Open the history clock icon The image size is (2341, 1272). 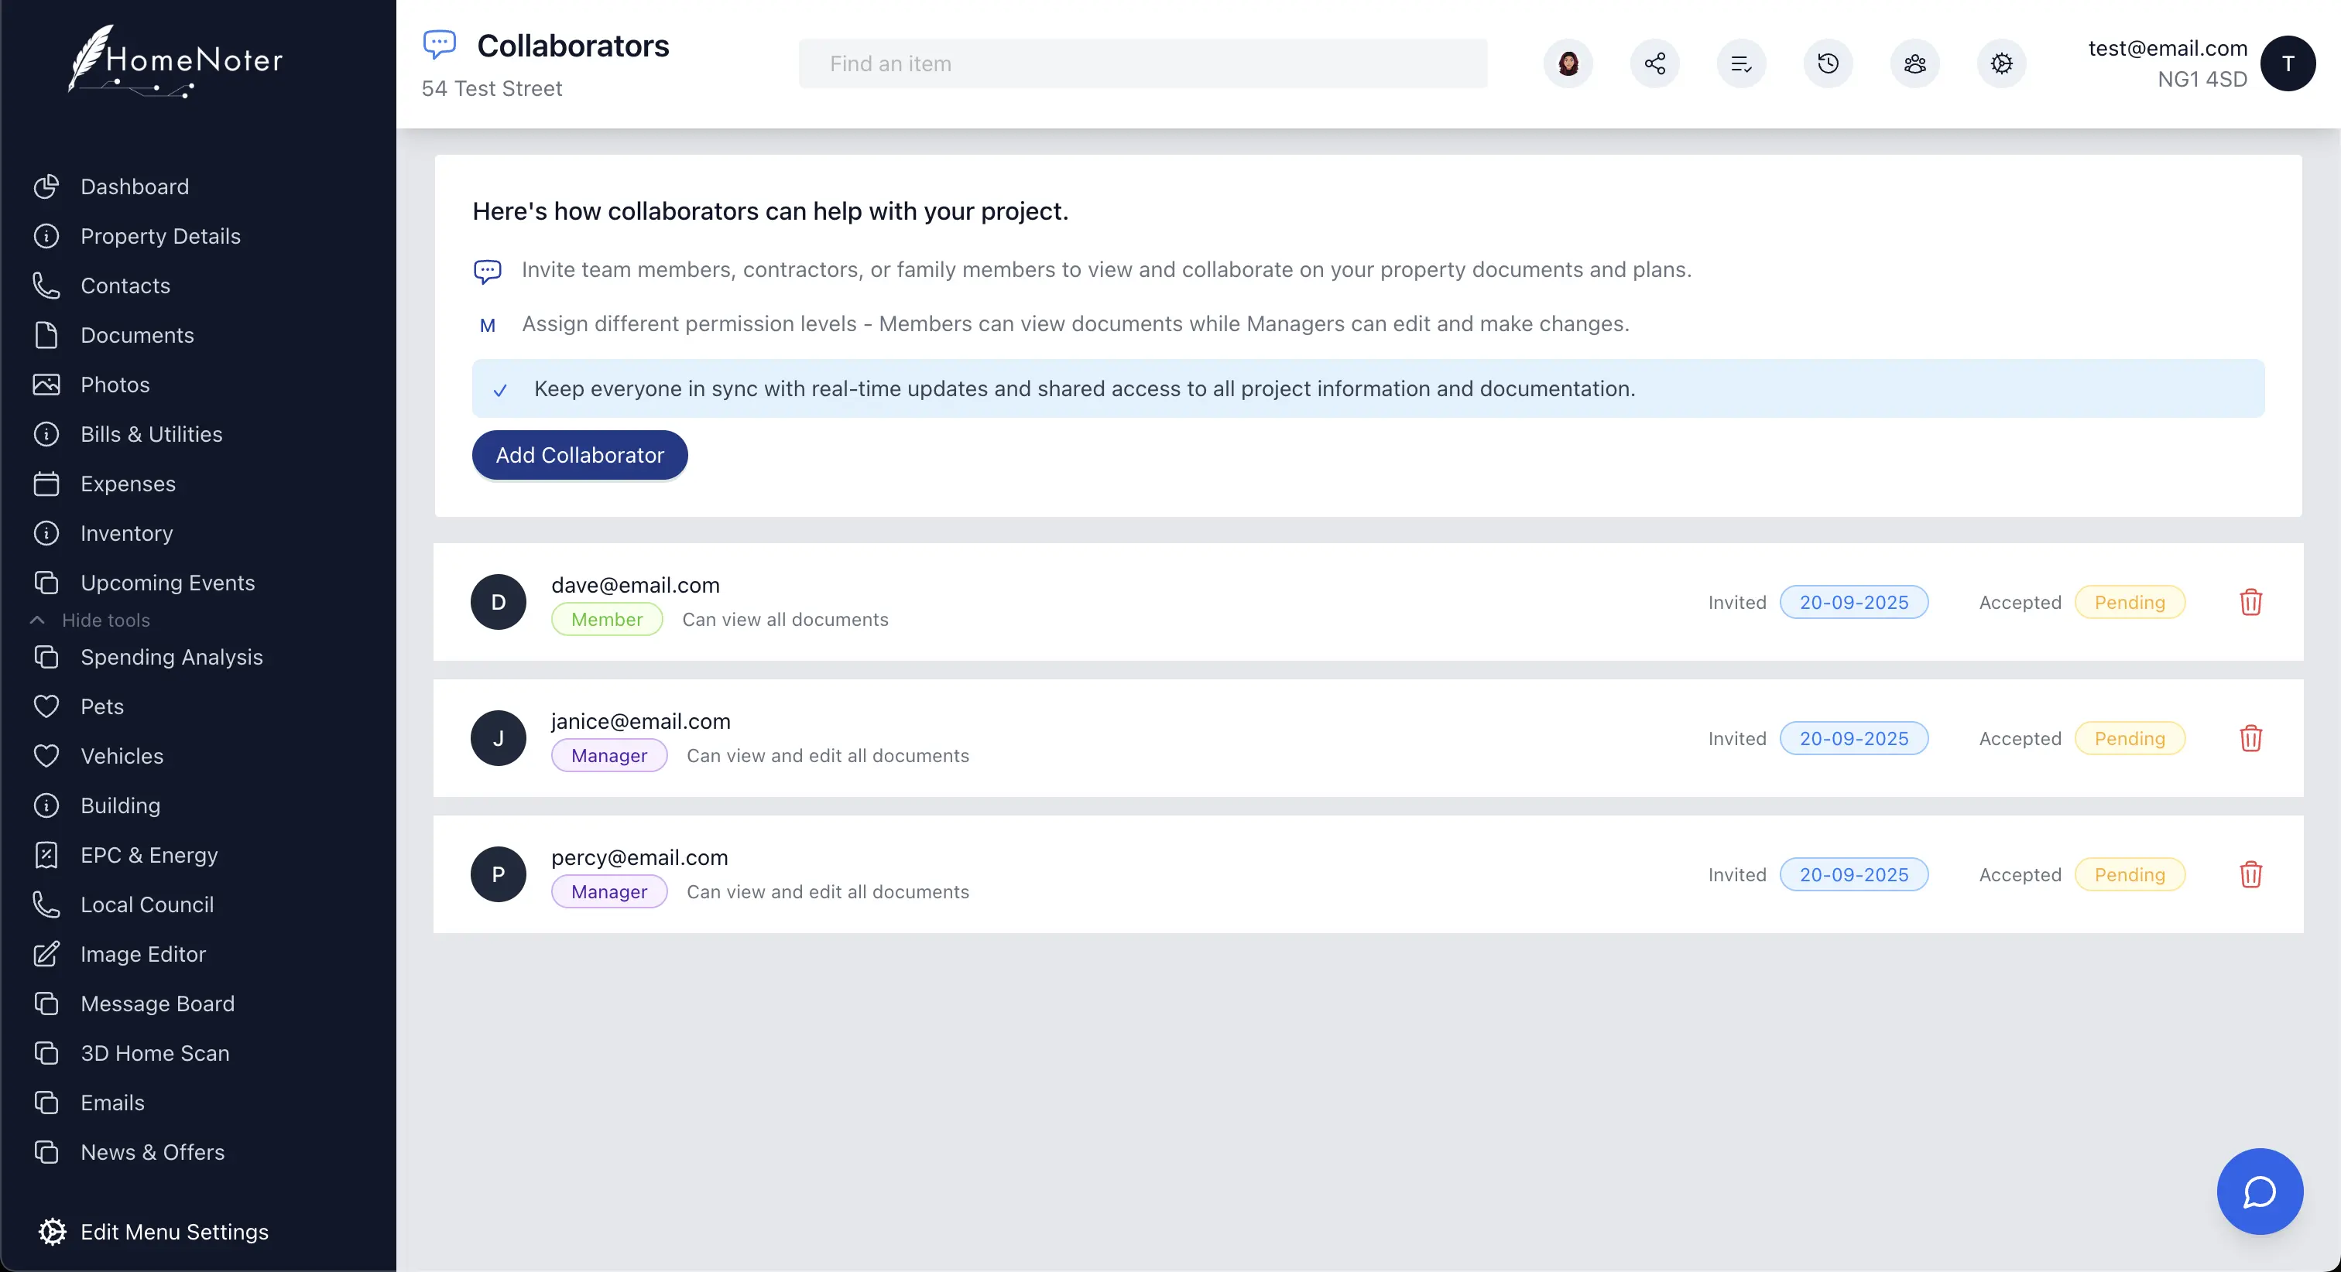[1828, 63]
